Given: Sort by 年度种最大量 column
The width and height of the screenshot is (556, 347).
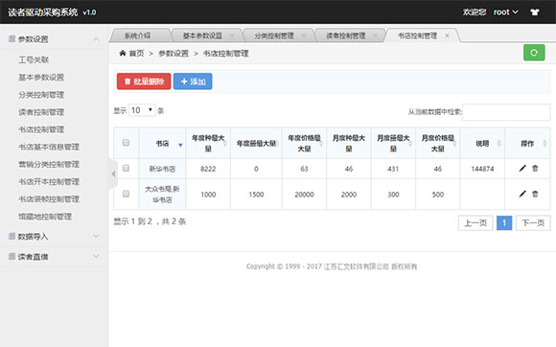Looking at the screenshot, I should (208, 143).
